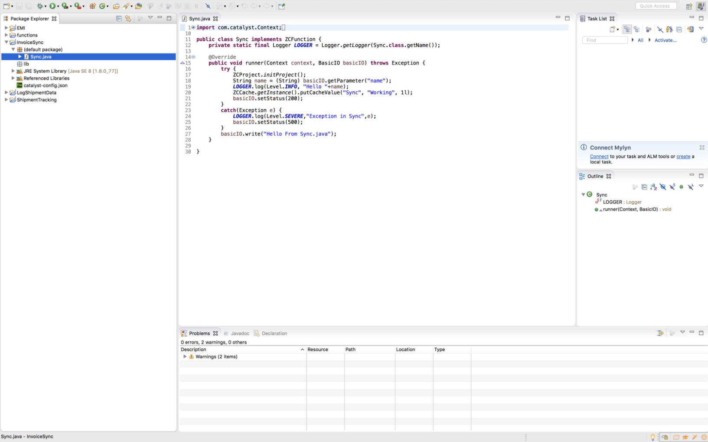
Task: Open the Outline view menu chevron
Action: point(701,187)
